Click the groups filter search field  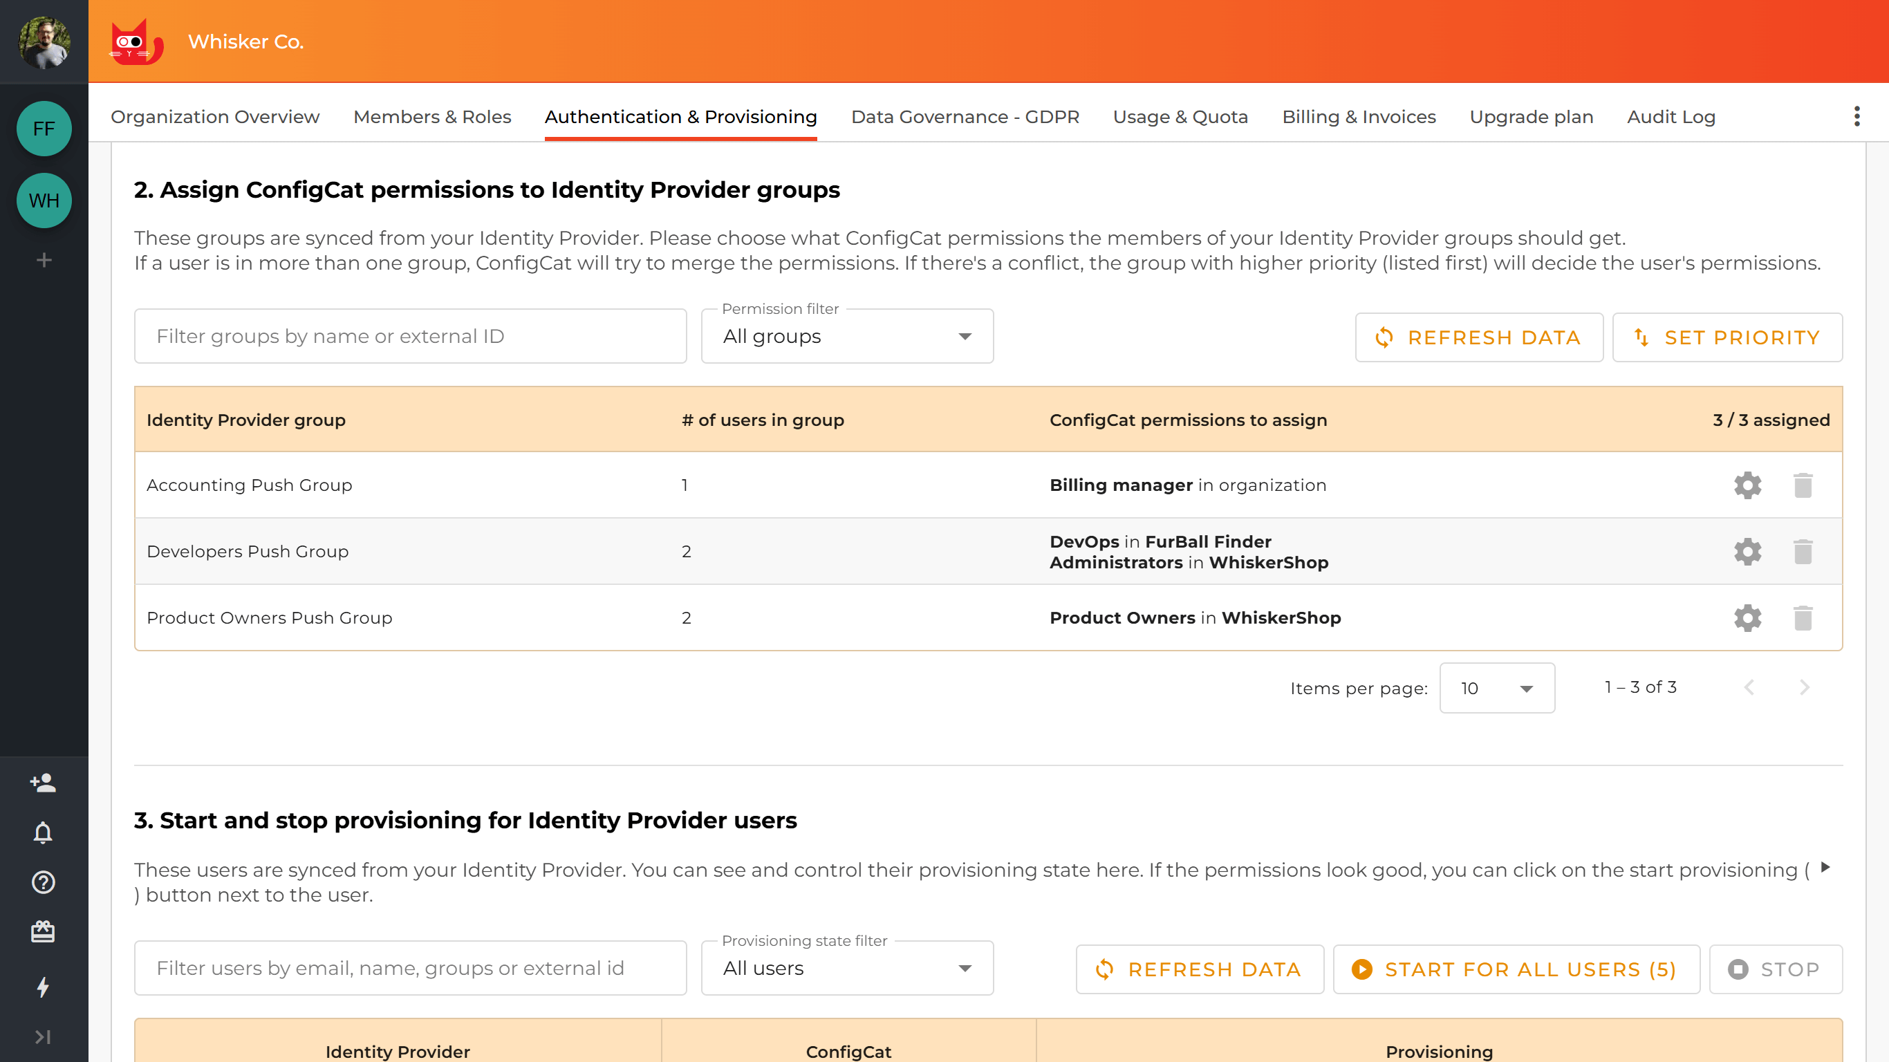pyautogui.click(x=410, y=336)
